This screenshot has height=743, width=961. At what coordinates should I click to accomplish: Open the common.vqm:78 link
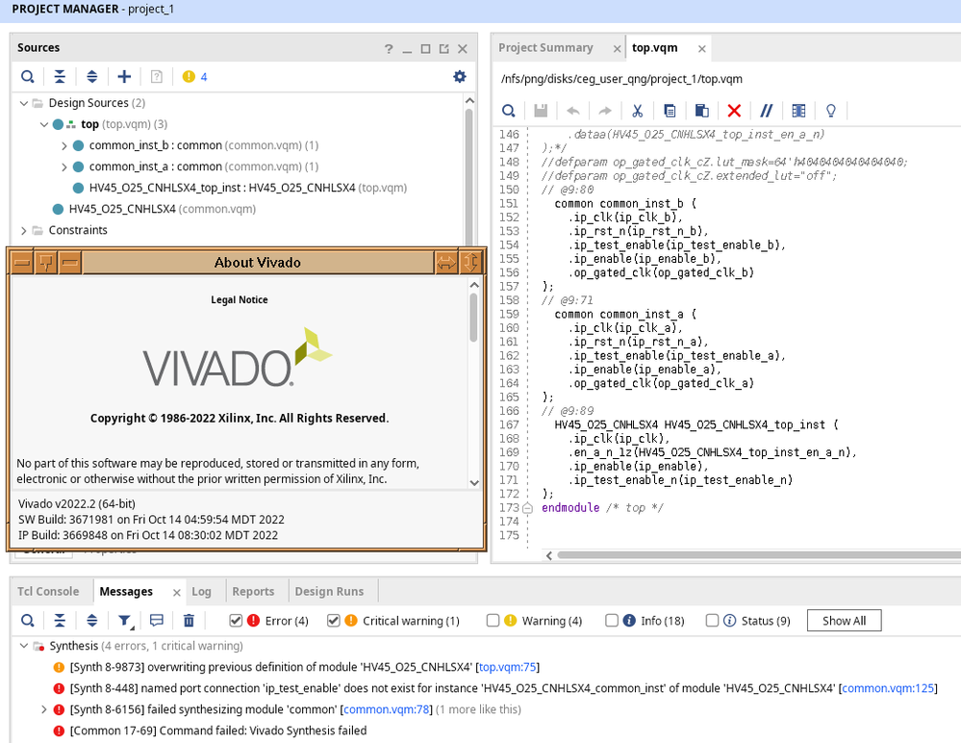tap(387, 709)
